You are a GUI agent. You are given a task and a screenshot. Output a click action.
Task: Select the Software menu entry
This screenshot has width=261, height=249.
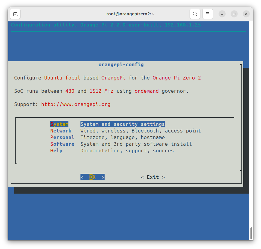point(62,144)
